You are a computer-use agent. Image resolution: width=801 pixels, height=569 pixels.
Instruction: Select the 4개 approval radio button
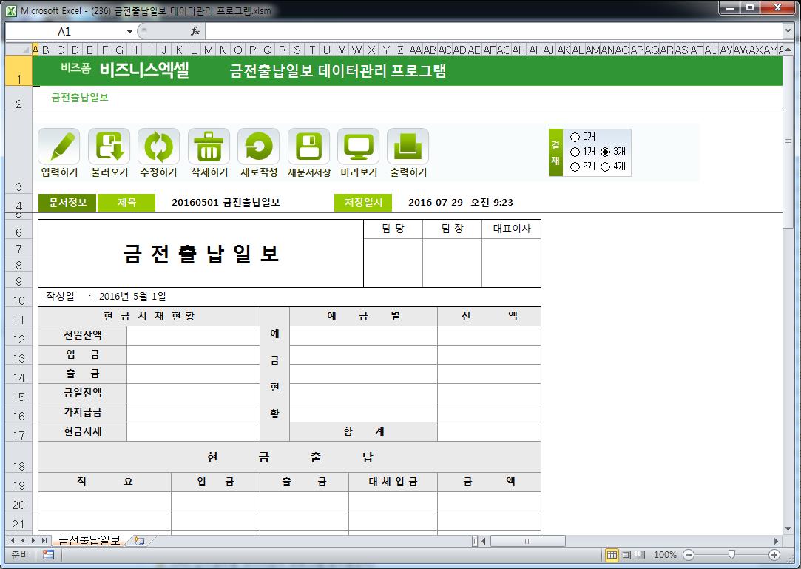(x=605, y=166)
